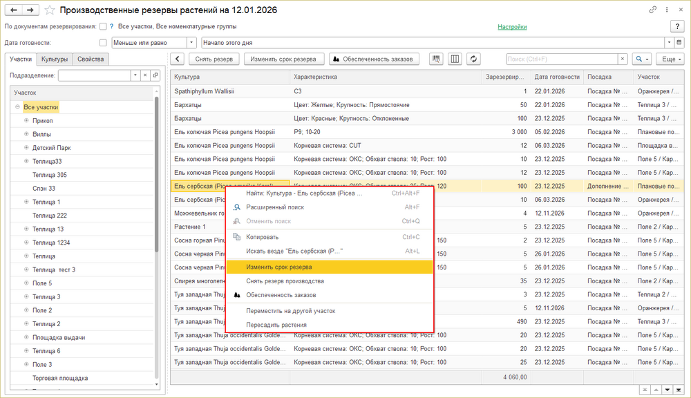Click the favorites star icon in title bar
Screen dimensions: 691x398
pyautogui.click(x=48, y=10)
